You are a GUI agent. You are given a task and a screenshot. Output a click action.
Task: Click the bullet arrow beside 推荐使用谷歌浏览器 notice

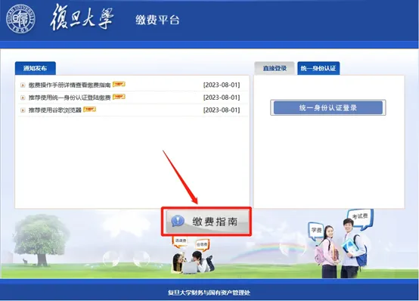point(23,110)
